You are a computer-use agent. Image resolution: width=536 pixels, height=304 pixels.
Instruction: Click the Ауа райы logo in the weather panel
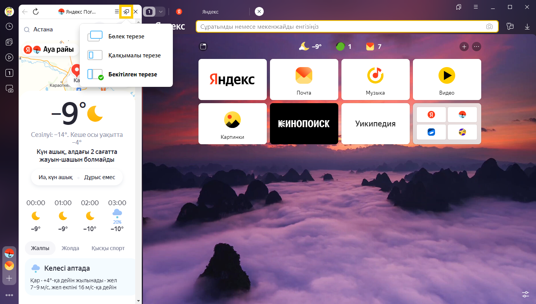point(49,49)
